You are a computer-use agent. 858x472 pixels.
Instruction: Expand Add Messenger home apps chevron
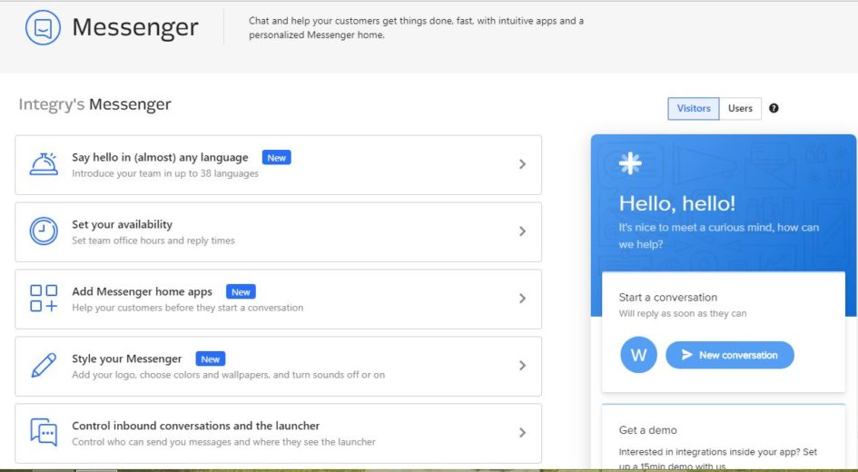(x=522, y=299)
